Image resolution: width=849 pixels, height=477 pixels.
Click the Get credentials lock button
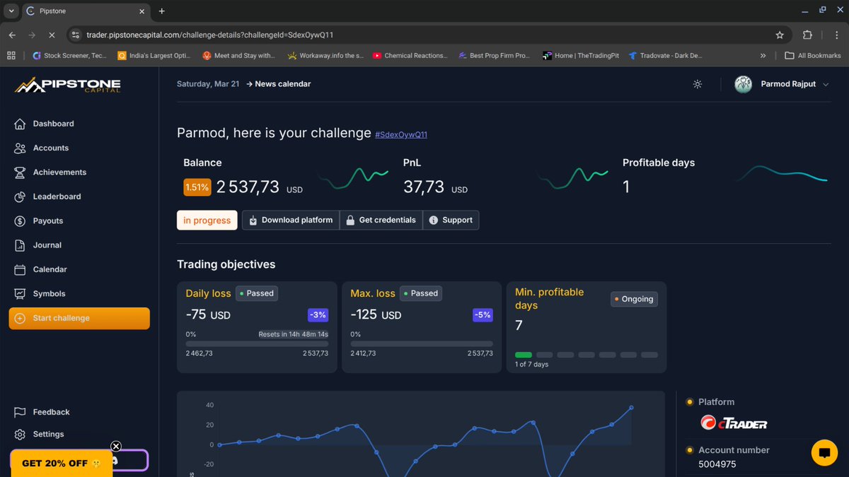point(381,220)
